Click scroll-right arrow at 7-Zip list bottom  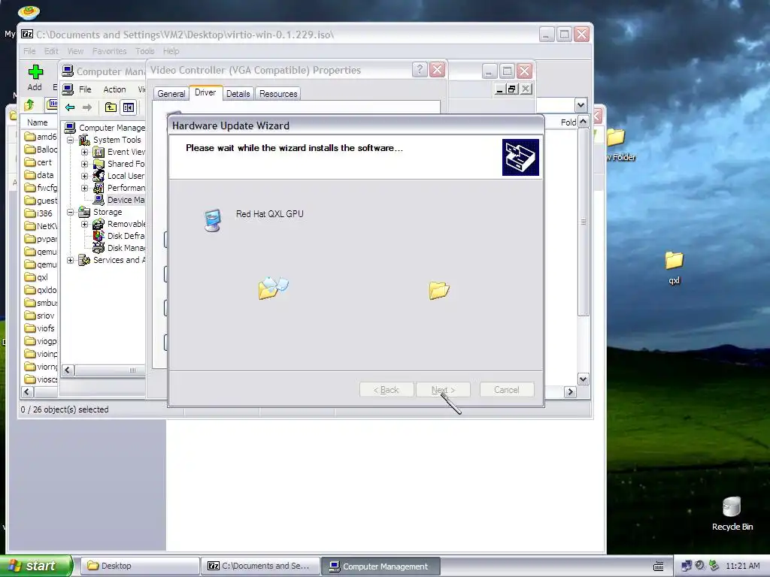(x=570, y=391)
